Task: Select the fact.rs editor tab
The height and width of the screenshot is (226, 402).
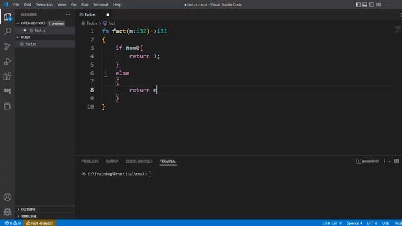Action: point(90,14)
